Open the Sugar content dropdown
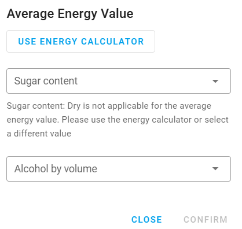 pos(119,81)
